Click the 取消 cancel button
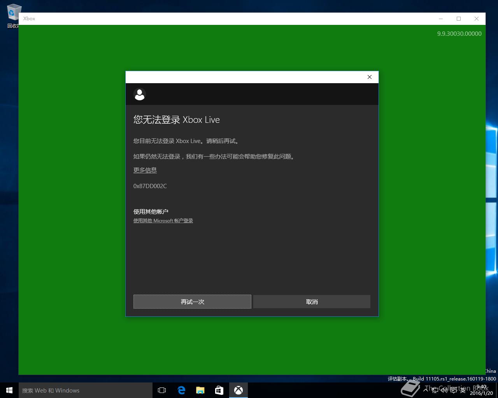 [312, 302]
